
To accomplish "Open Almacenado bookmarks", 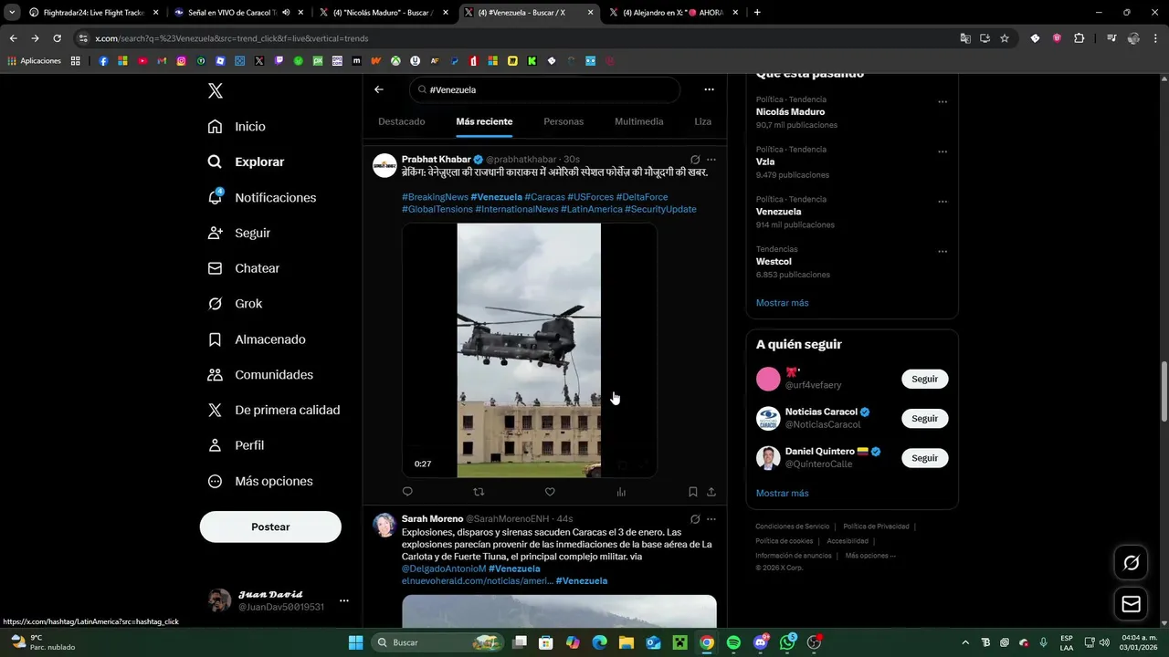I will tap(256, 339).
